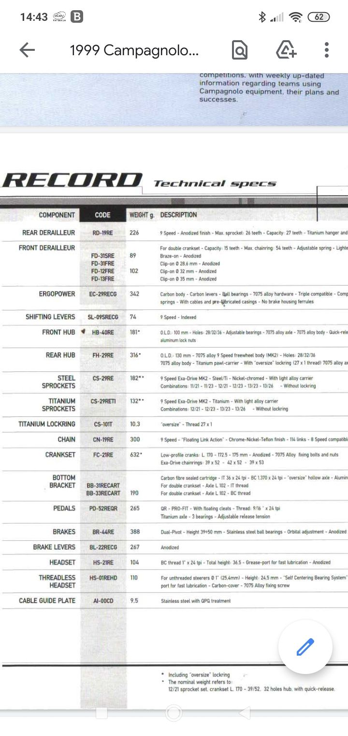Tap ERGOPOWER row label
Image resolution: width=348 pixels, height=736 pixels.
click(57, 294)
